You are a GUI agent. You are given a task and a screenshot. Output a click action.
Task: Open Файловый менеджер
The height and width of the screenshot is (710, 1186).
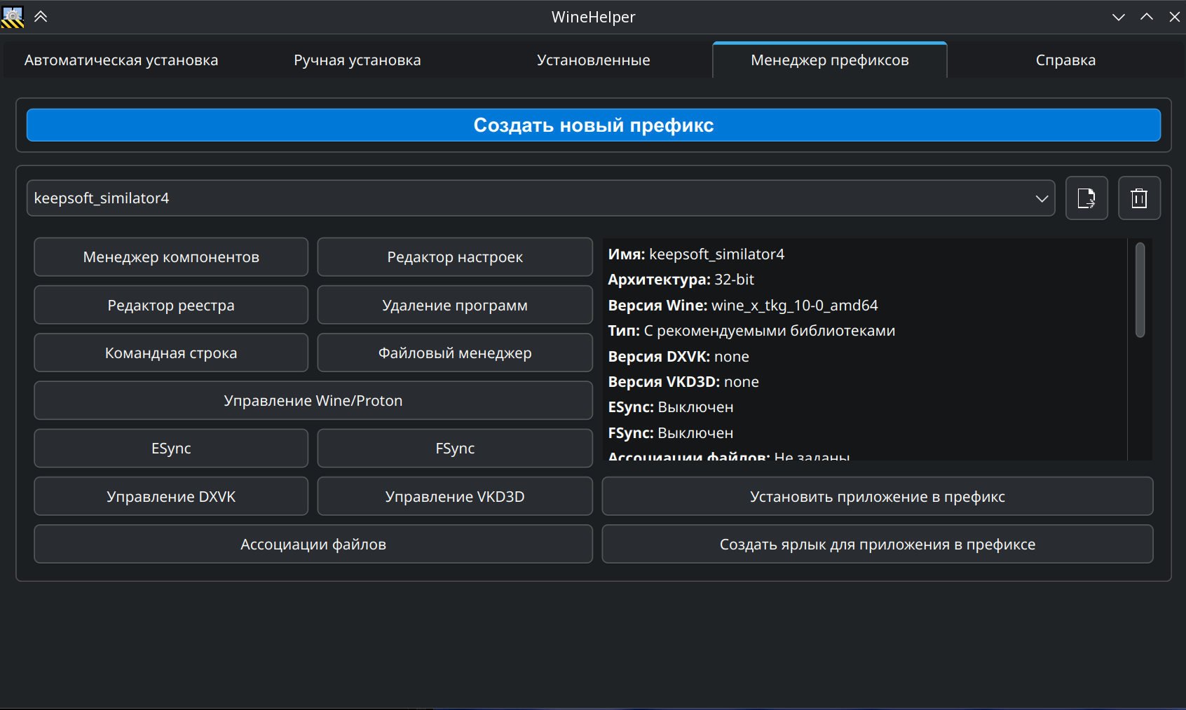click(x=455, y=353)
